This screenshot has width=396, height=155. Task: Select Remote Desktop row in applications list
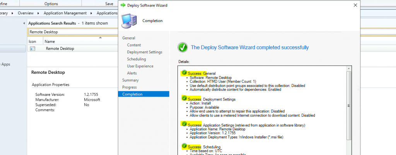73,48
